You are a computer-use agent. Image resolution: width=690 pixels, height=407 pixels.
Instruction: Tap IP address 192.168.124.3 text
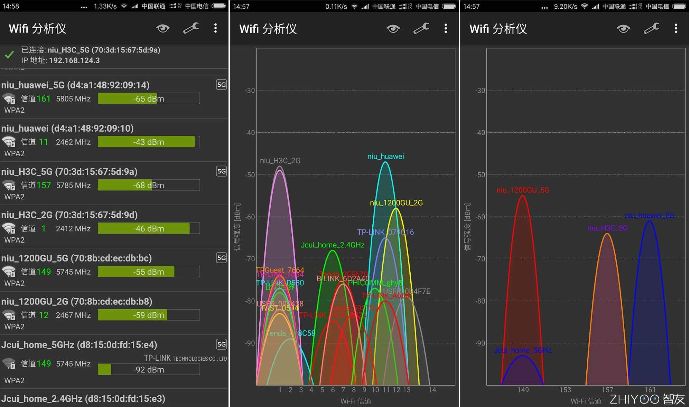(x=74, y=60)
